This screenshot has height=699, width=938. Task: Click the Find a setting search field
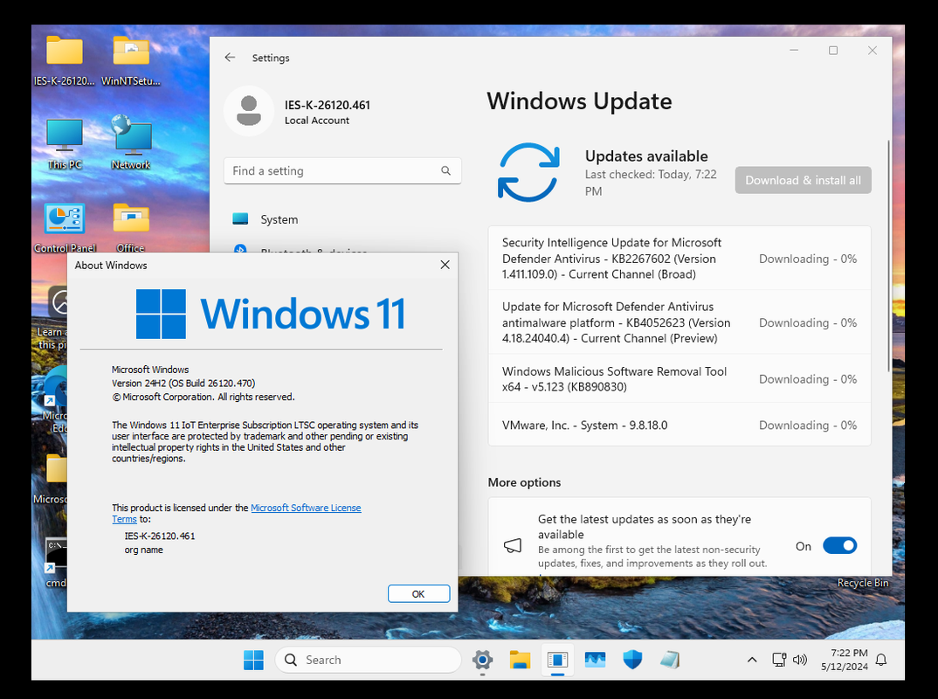(342, 170)
